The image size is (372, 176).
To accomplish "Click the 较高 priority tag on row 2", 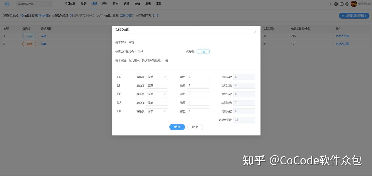I will (29, 44).
